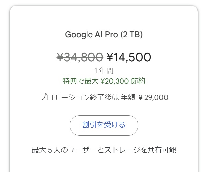Select the Google AI Pro (2 TB) plan title
This screenshot has width=209, height=172.
104,35
